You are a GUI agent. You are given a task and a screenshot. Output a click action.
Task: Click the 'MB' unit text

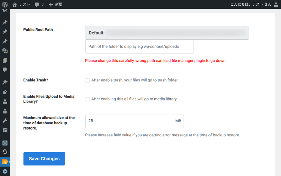pyautogui.click(x=178, y=121)
